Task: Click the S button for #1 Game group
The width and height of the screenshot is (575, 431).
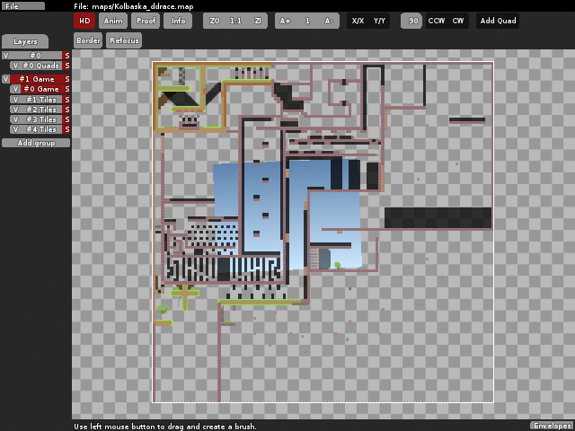Action: click(x=66, y=79)
